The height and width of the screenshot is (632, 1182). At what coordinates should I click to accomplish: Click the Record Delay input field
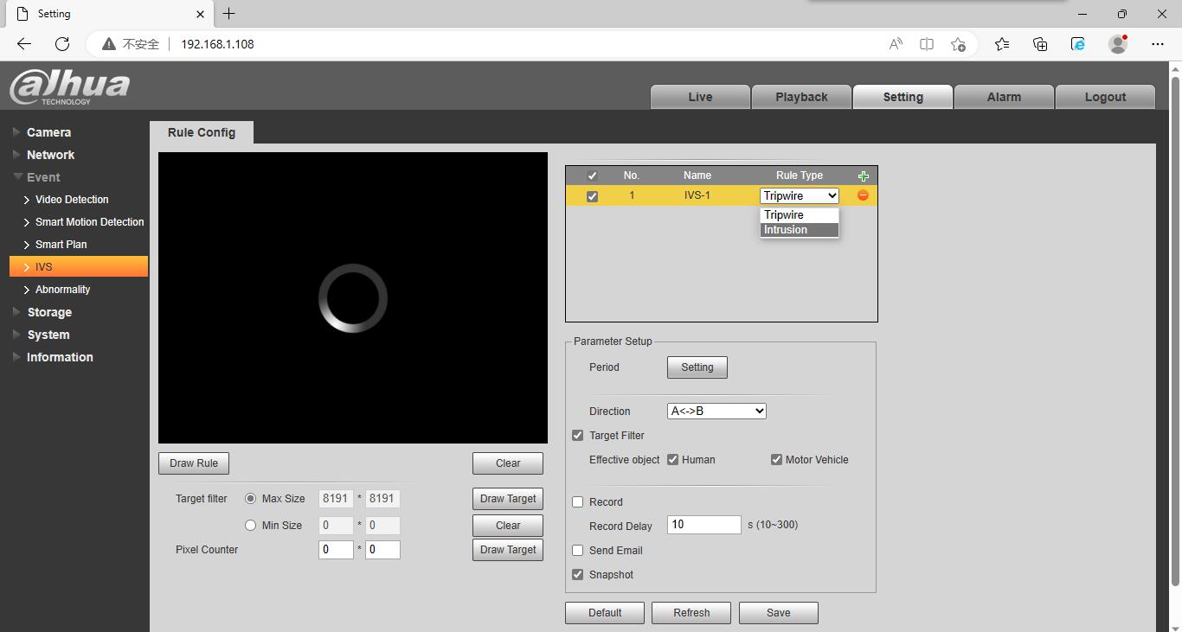tap(703, 525)
